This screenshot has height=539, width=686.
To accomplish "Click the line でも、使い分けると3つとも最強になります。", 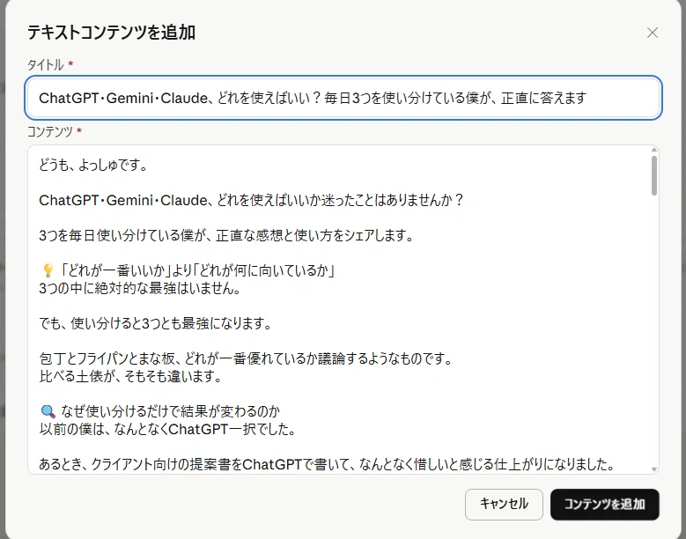I will tap(155, 323).
